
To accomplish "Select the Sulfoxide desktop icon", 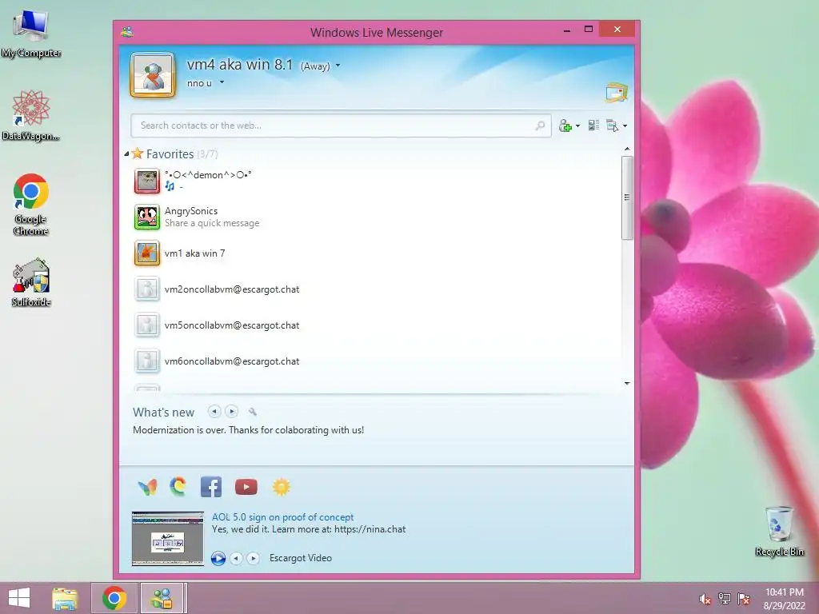I will tap(31, 282).
